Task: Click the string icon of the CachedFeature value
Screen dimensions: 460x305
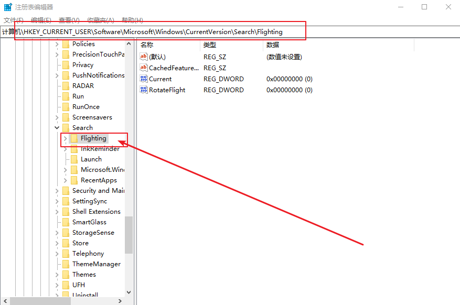Action: pos(144,68)
